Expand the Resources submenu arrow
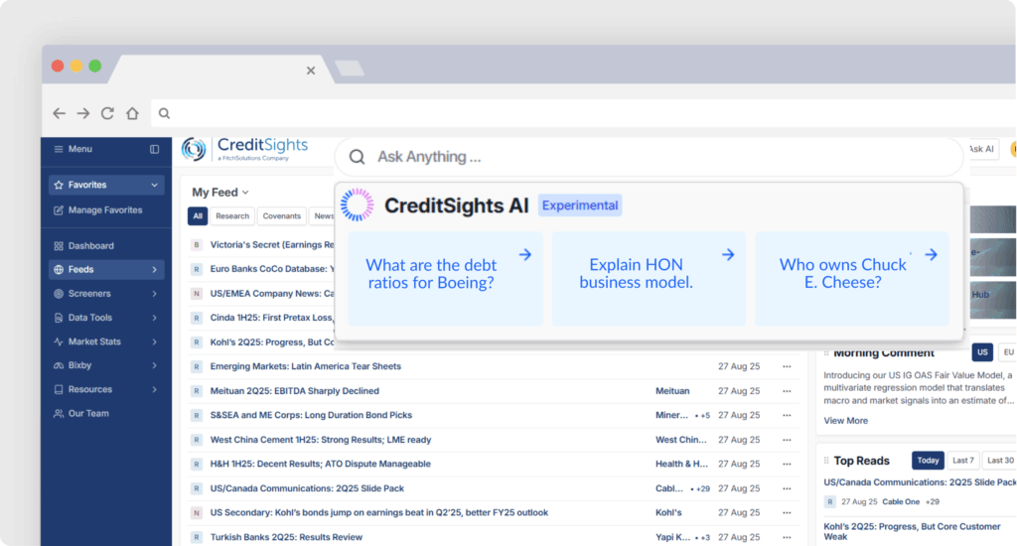 tap(154, 390)
